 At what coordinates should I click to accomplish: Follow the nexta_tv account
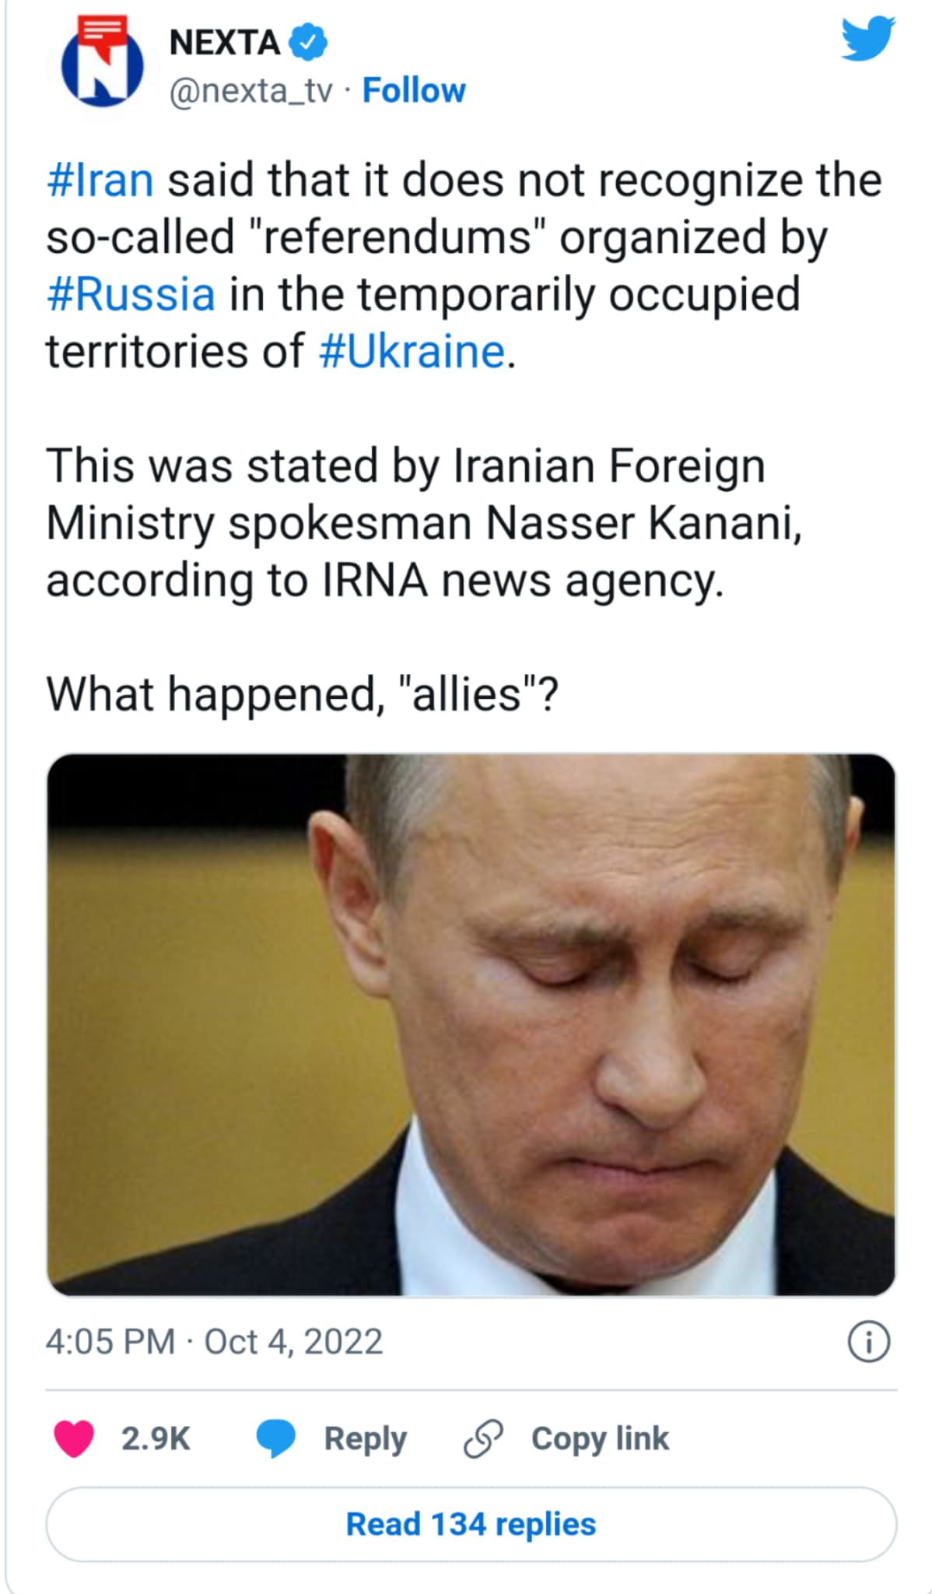pos(414,90)
